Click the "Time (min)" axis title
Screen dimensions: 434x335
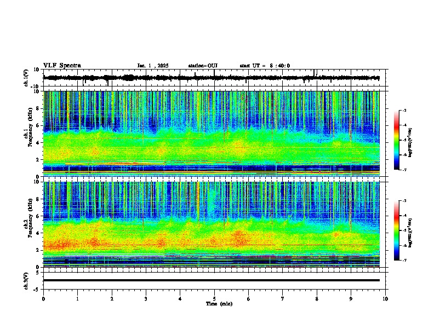click(219, 304)
